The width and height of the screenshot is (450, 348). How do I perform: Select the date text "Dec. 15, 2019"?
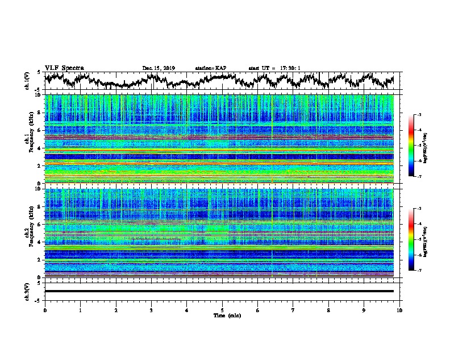(x=159, y=68)
